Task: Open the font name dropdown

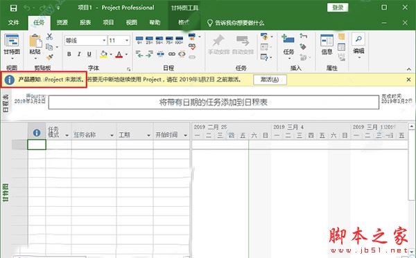Action: coord(104,41)
